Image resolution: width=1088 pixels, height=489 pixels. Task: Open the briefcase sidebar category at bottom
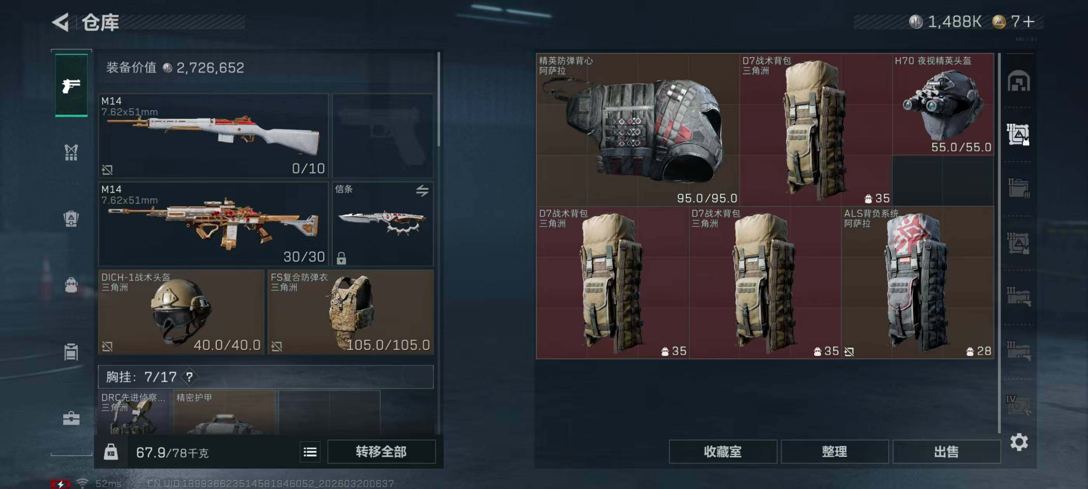[71, 418]
